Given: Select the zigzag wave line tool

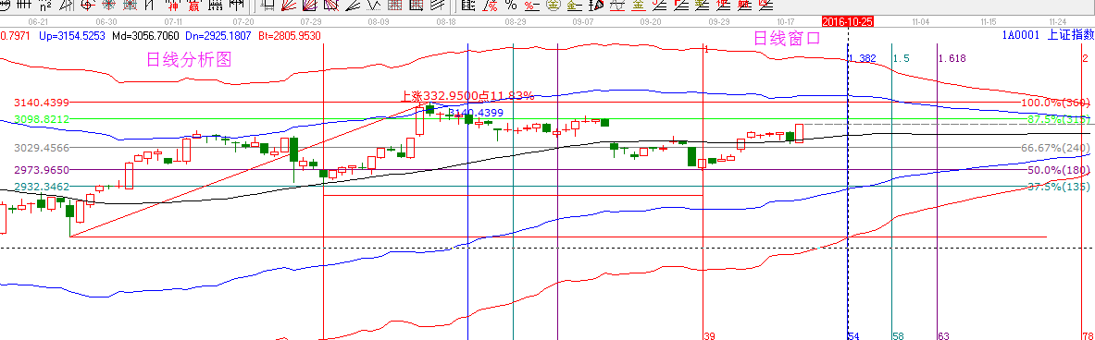Looking at the screenshot, I should coord(374,5).
